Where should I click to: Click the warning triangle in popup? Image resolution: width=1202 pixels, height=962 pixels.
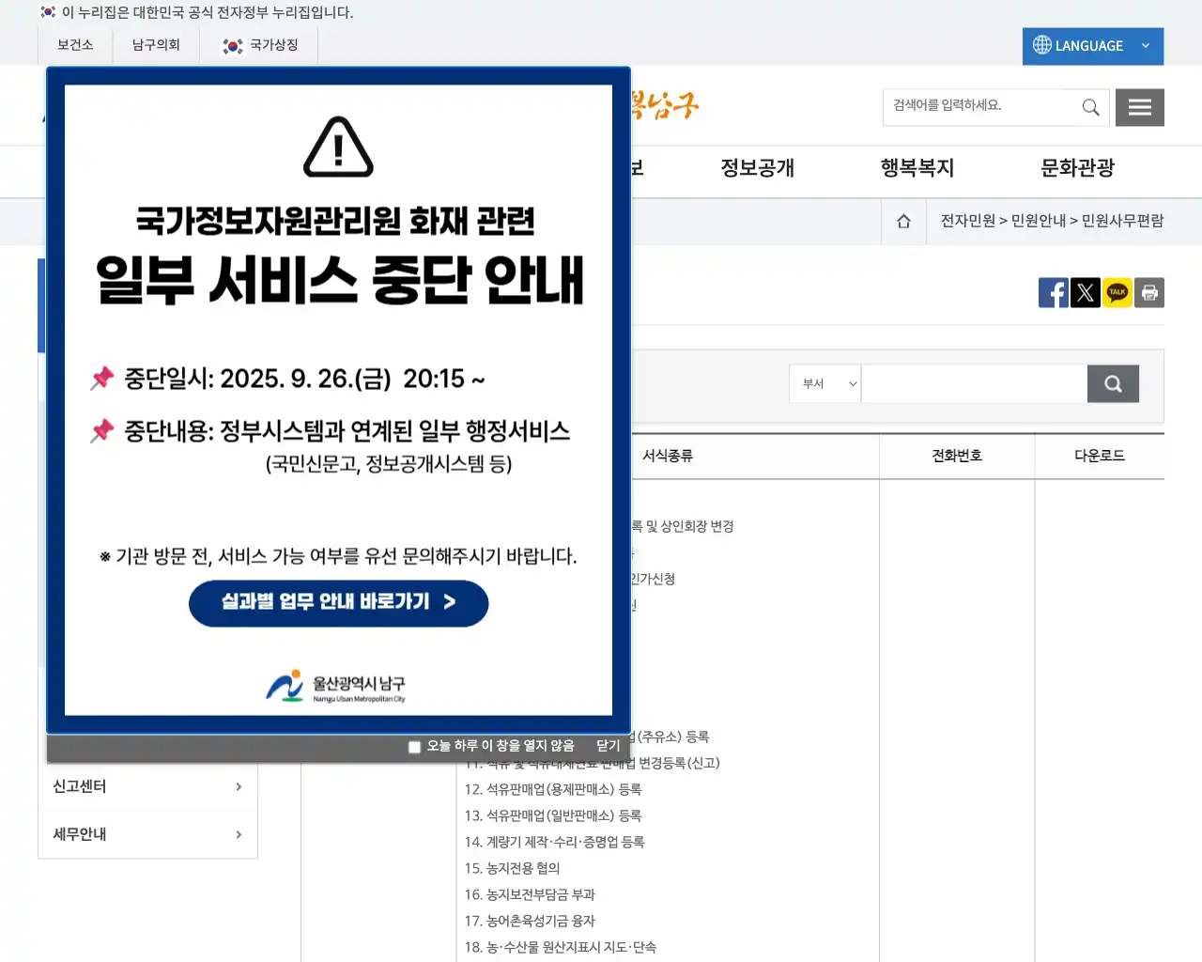coord(338,147)
